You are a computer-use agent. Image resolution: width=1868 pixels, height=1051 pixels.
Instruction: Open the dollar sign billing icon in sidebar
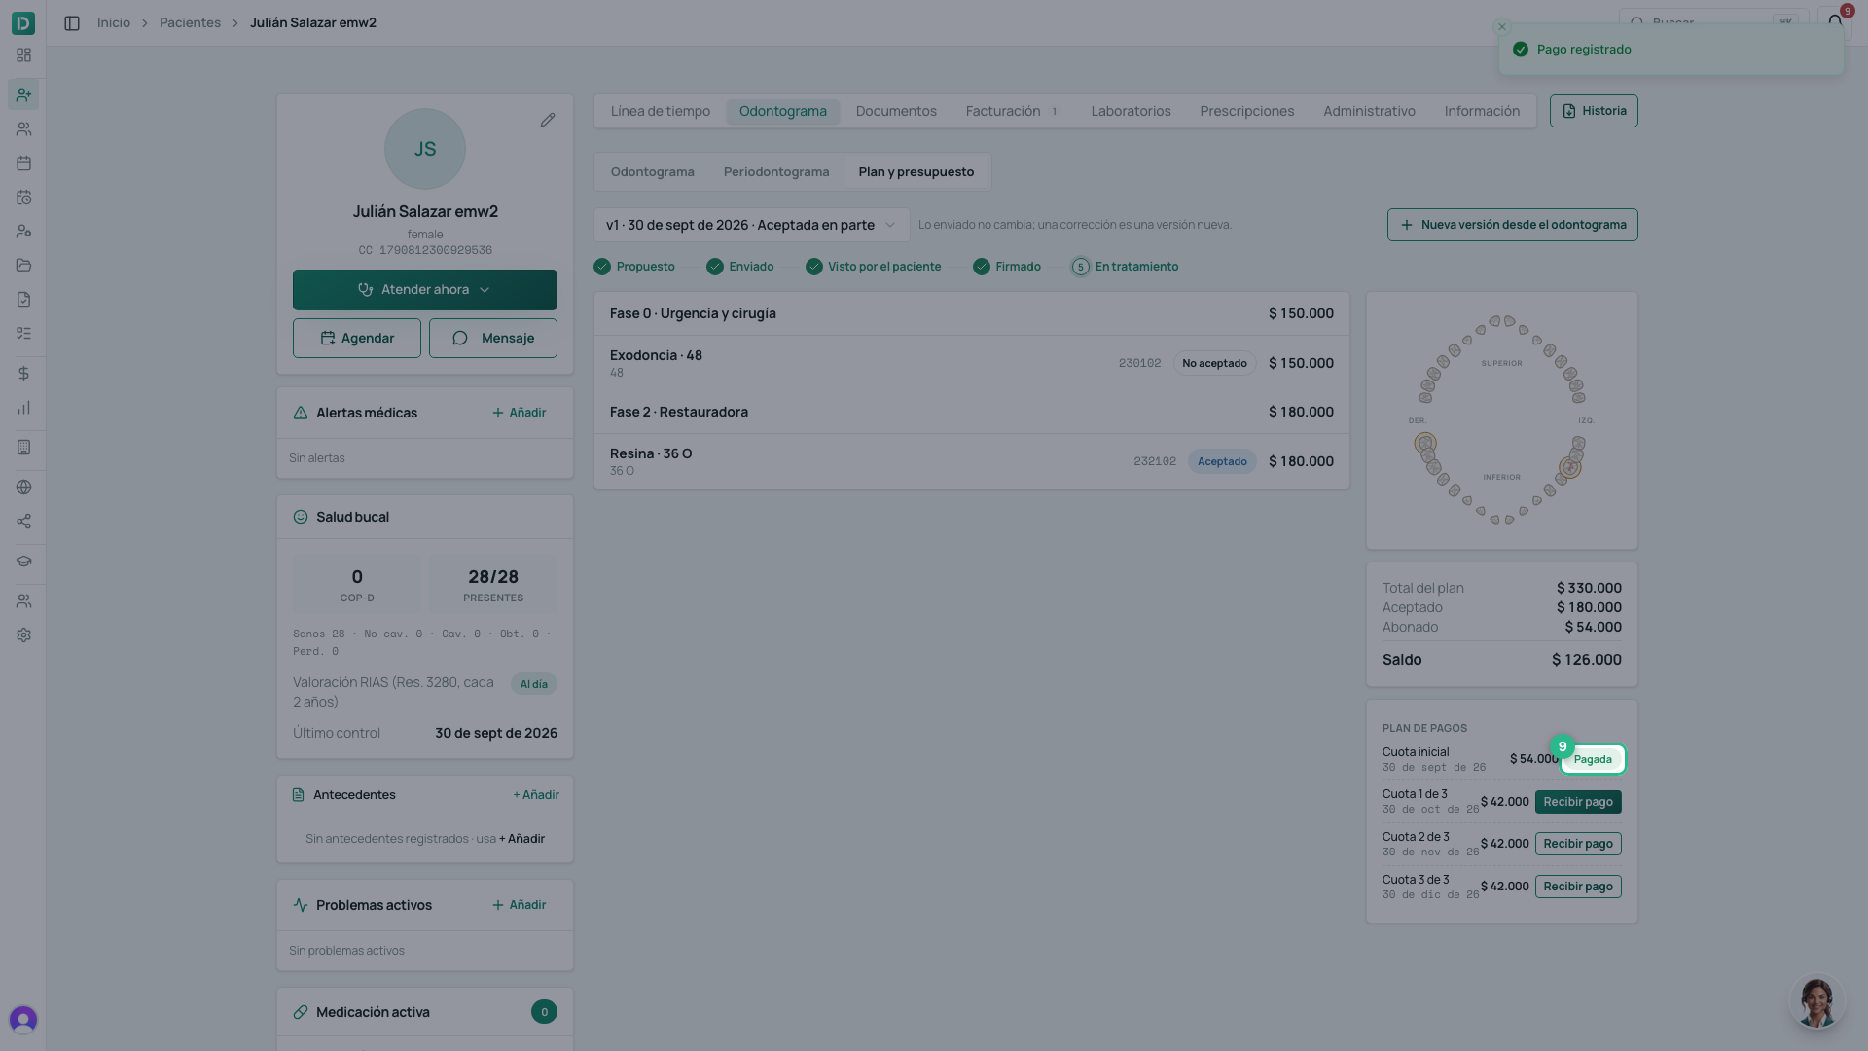pos(24,374)
